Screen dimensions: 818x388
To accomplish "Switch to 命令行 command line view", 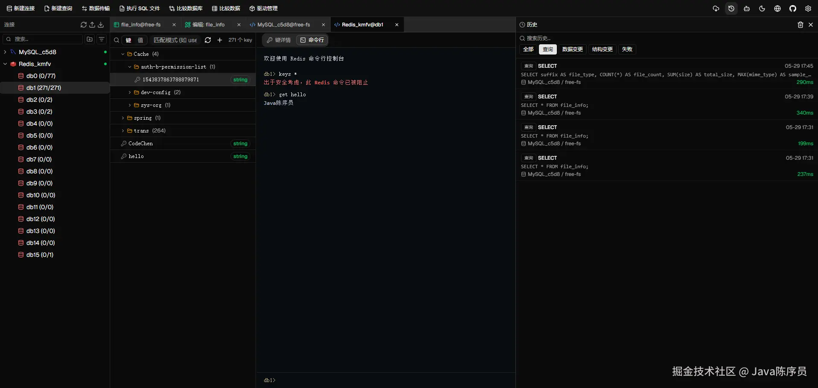I will point(312,40).
